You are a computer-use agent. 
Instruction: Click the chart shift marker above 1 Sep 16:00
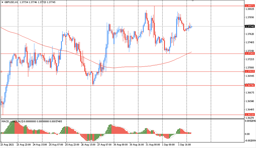tap(193, 1)
